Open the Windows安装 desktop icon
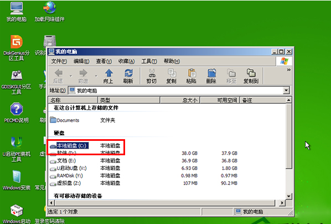 tap(17, 180)
